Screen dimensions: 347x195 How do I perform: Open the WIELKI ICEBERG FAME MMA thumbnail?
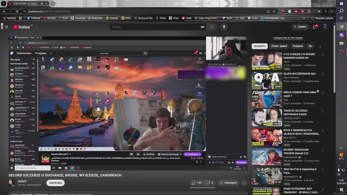[267, 99]
